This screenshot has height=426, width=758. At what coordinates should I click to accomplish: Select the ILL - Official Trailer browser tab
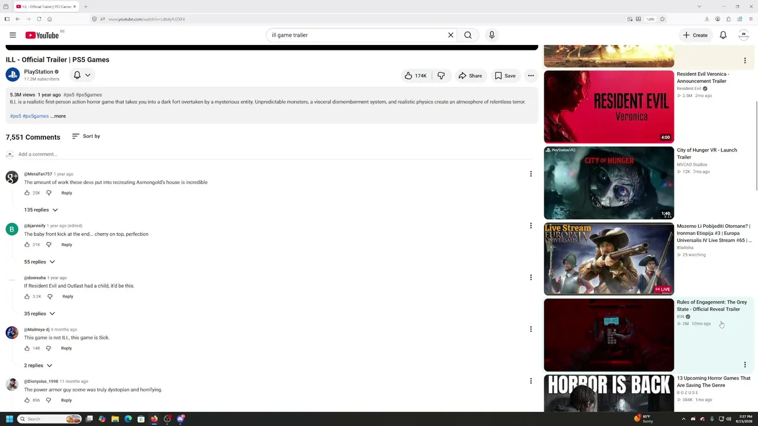46,7
